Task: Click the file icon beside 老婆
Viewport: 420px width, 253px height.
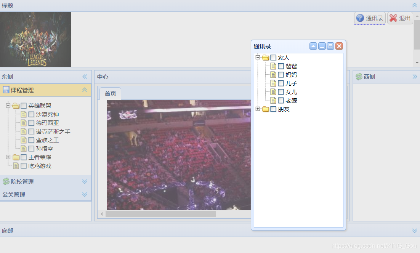Action: click(273, 100)
